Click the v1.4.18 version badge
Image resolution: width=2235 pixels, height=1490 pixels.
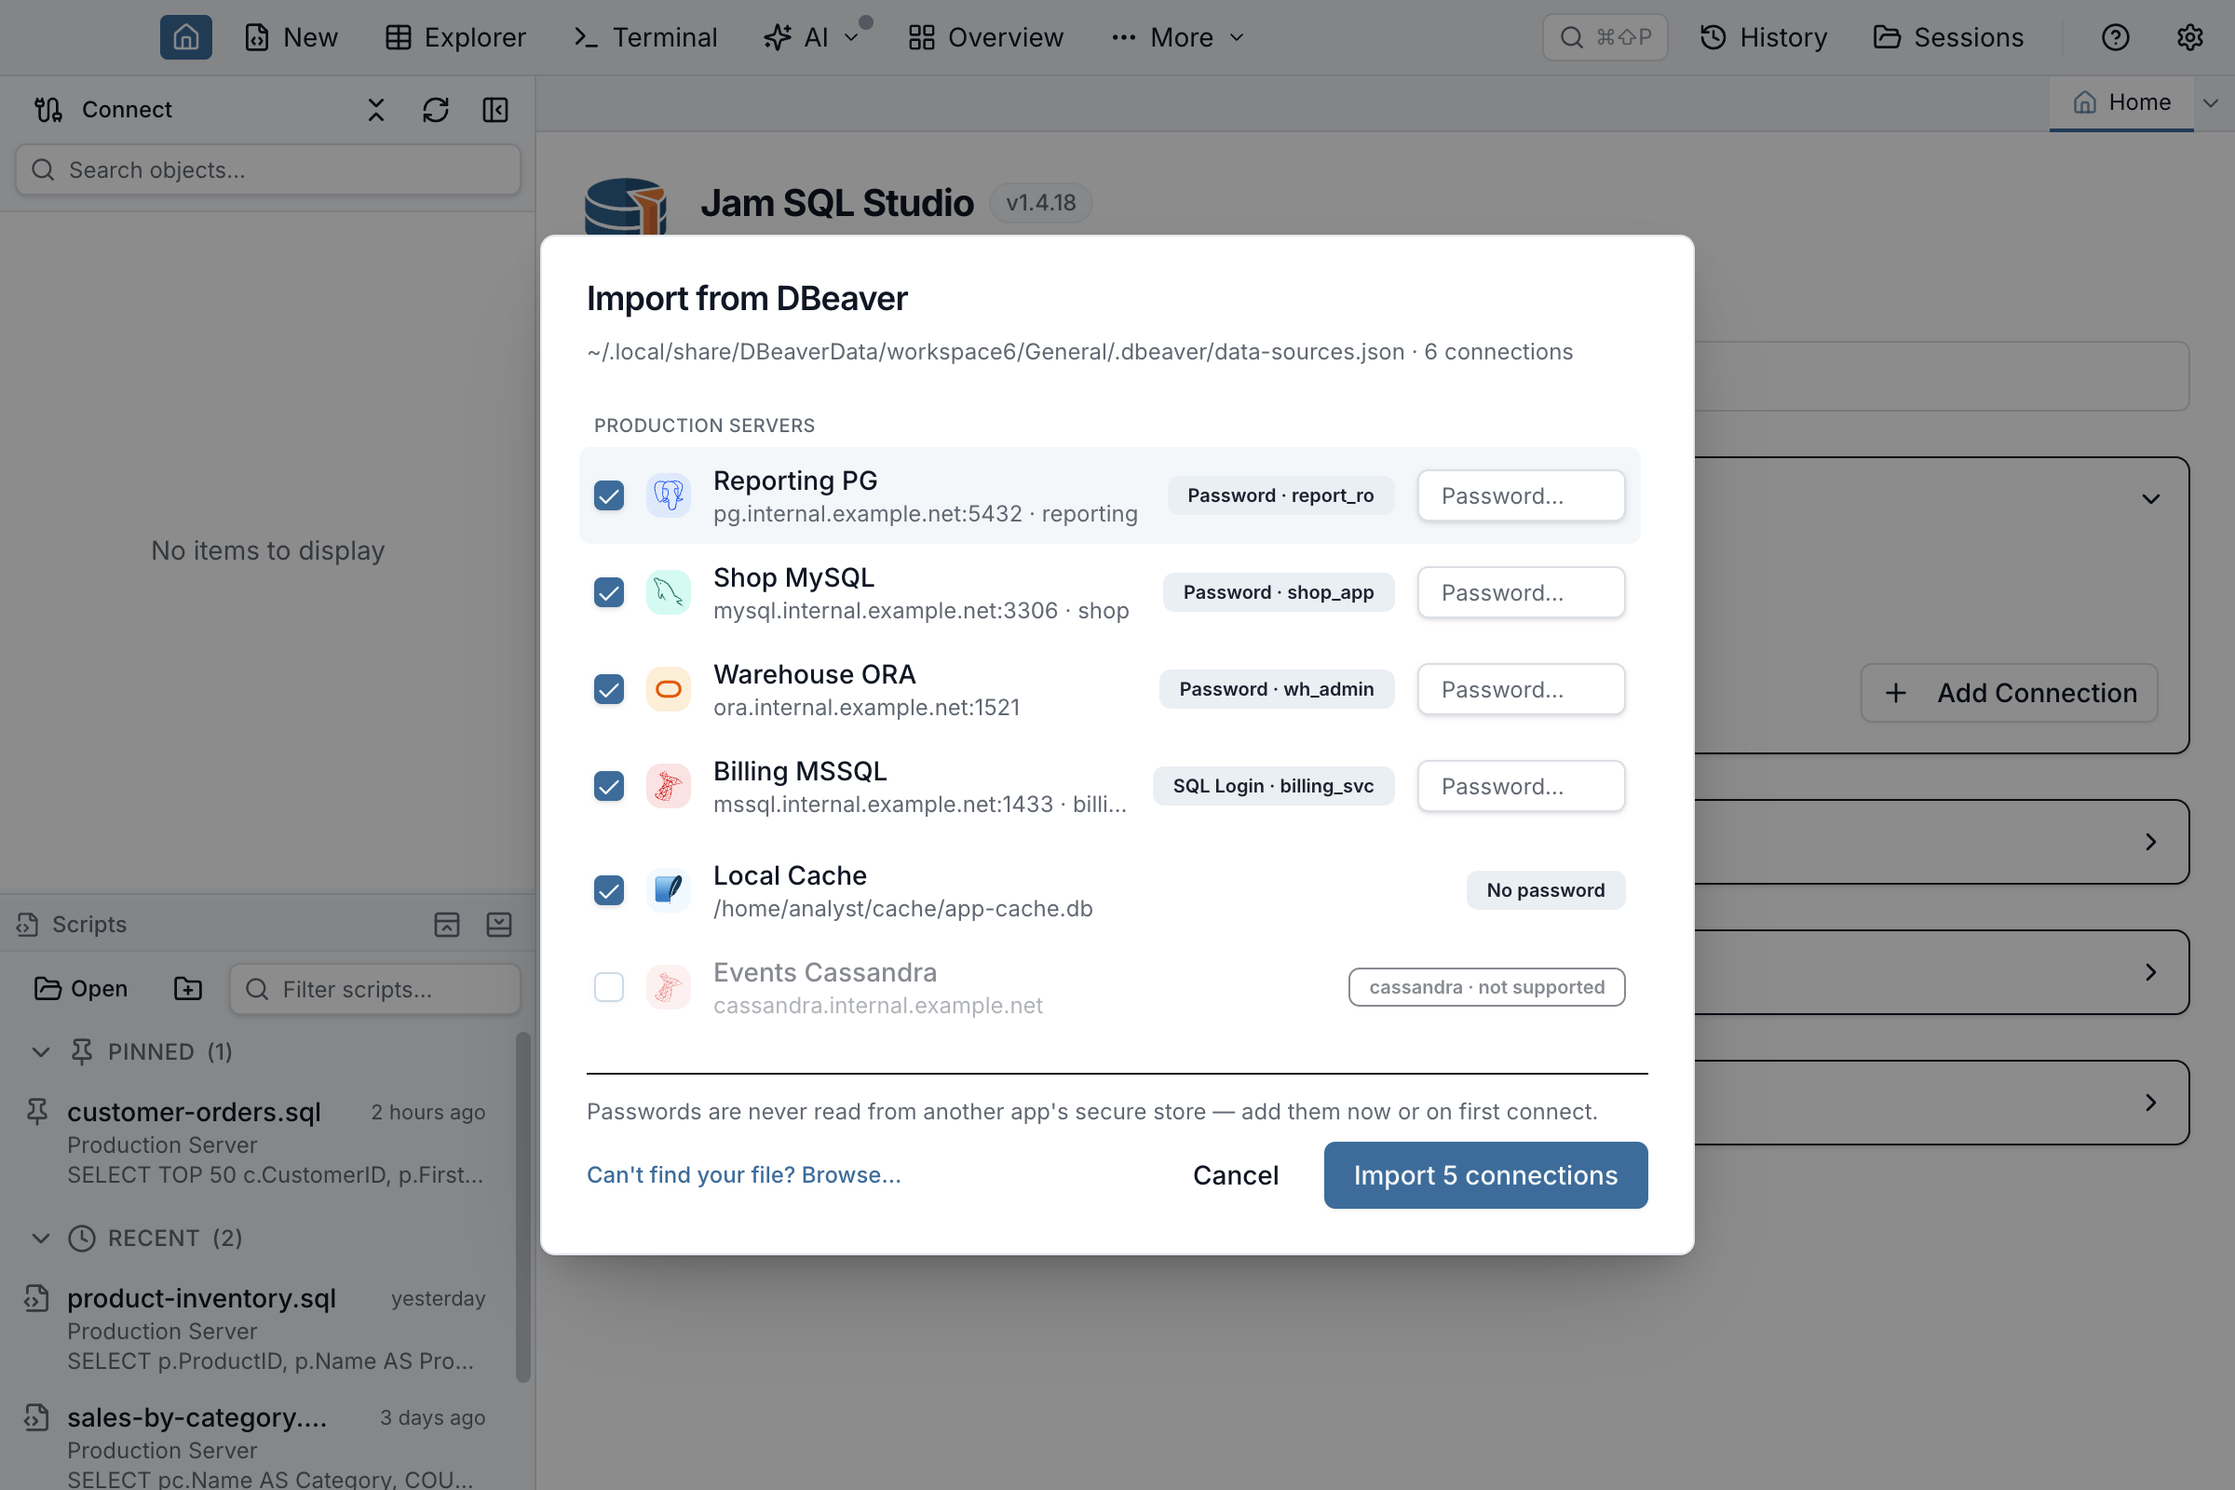coord(1040,202)
